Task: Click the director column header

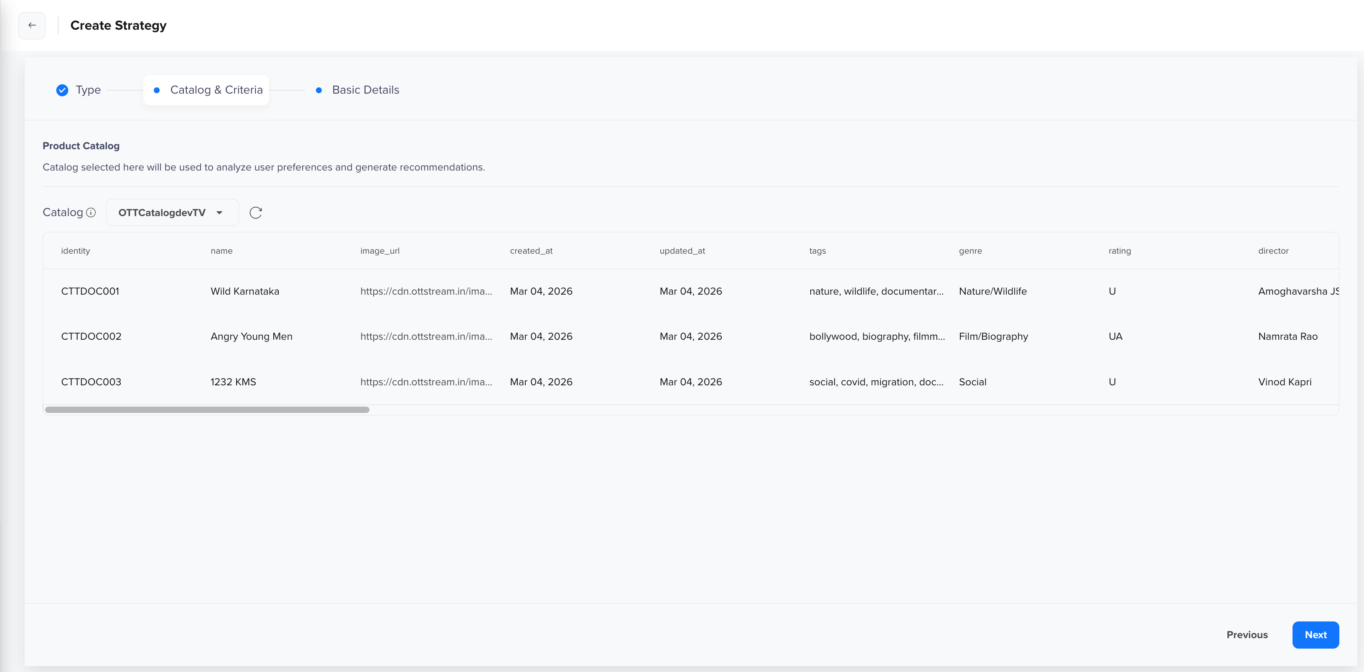Action: [1273, 251]
